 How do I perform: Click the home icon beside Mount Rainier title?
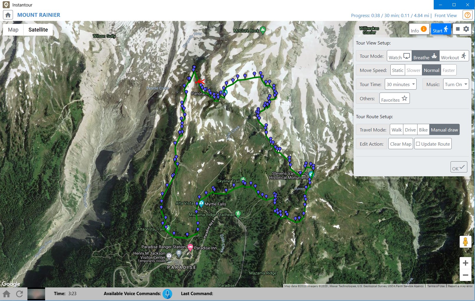(x=8, y=15)
